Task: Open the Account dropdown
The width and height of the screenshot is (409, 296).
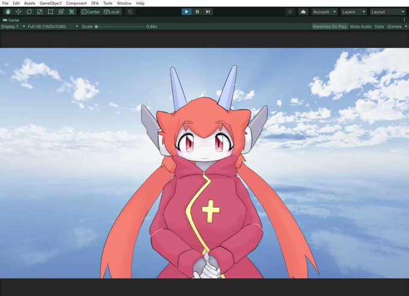Action: click(x=324, y=12)
